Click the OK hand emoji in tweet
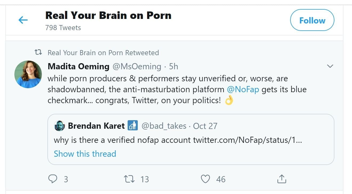This screenshot has height=194, width=352. pos(229,100)
